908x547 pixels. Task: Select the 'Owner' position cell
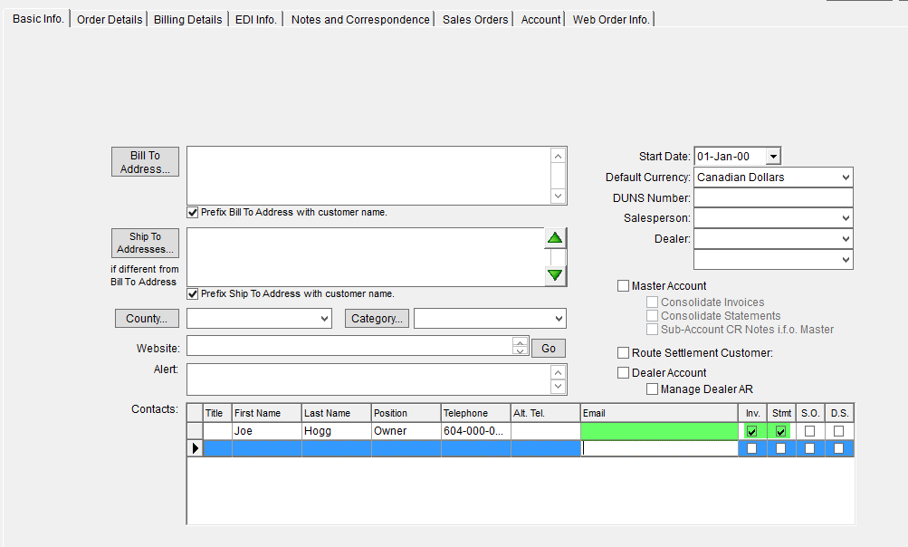406,431
